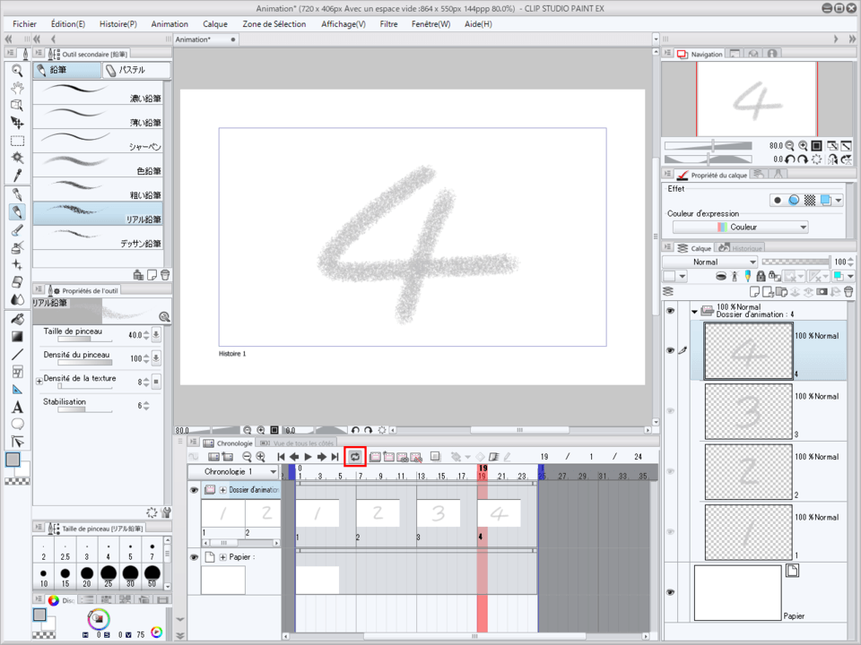
Task: Toggle the onion skin icon in timeline
Action: pos(436,456)
